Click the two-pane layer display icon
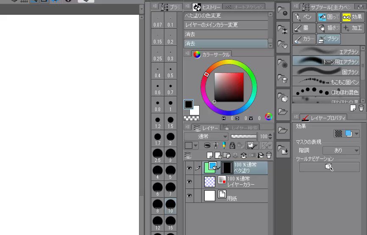 tap(188, 155)
